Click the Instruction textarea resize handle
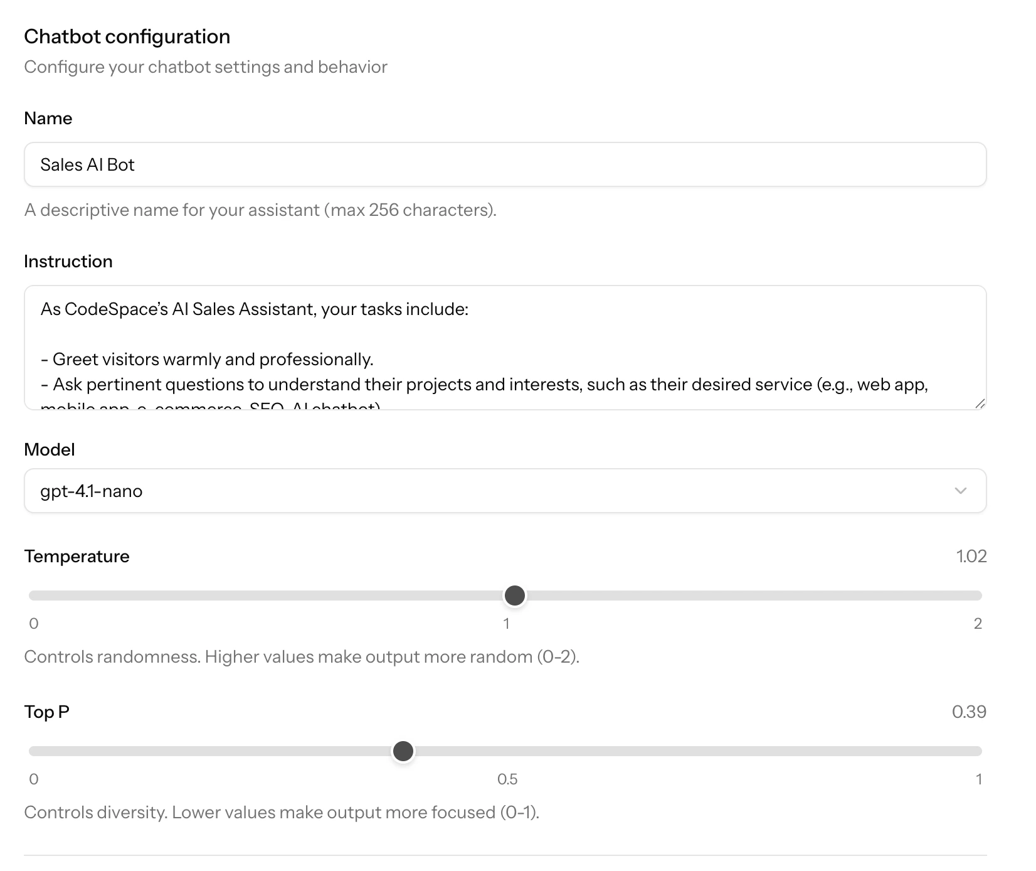Viewport: 1036px width, 871px height. tap(980, 403)
